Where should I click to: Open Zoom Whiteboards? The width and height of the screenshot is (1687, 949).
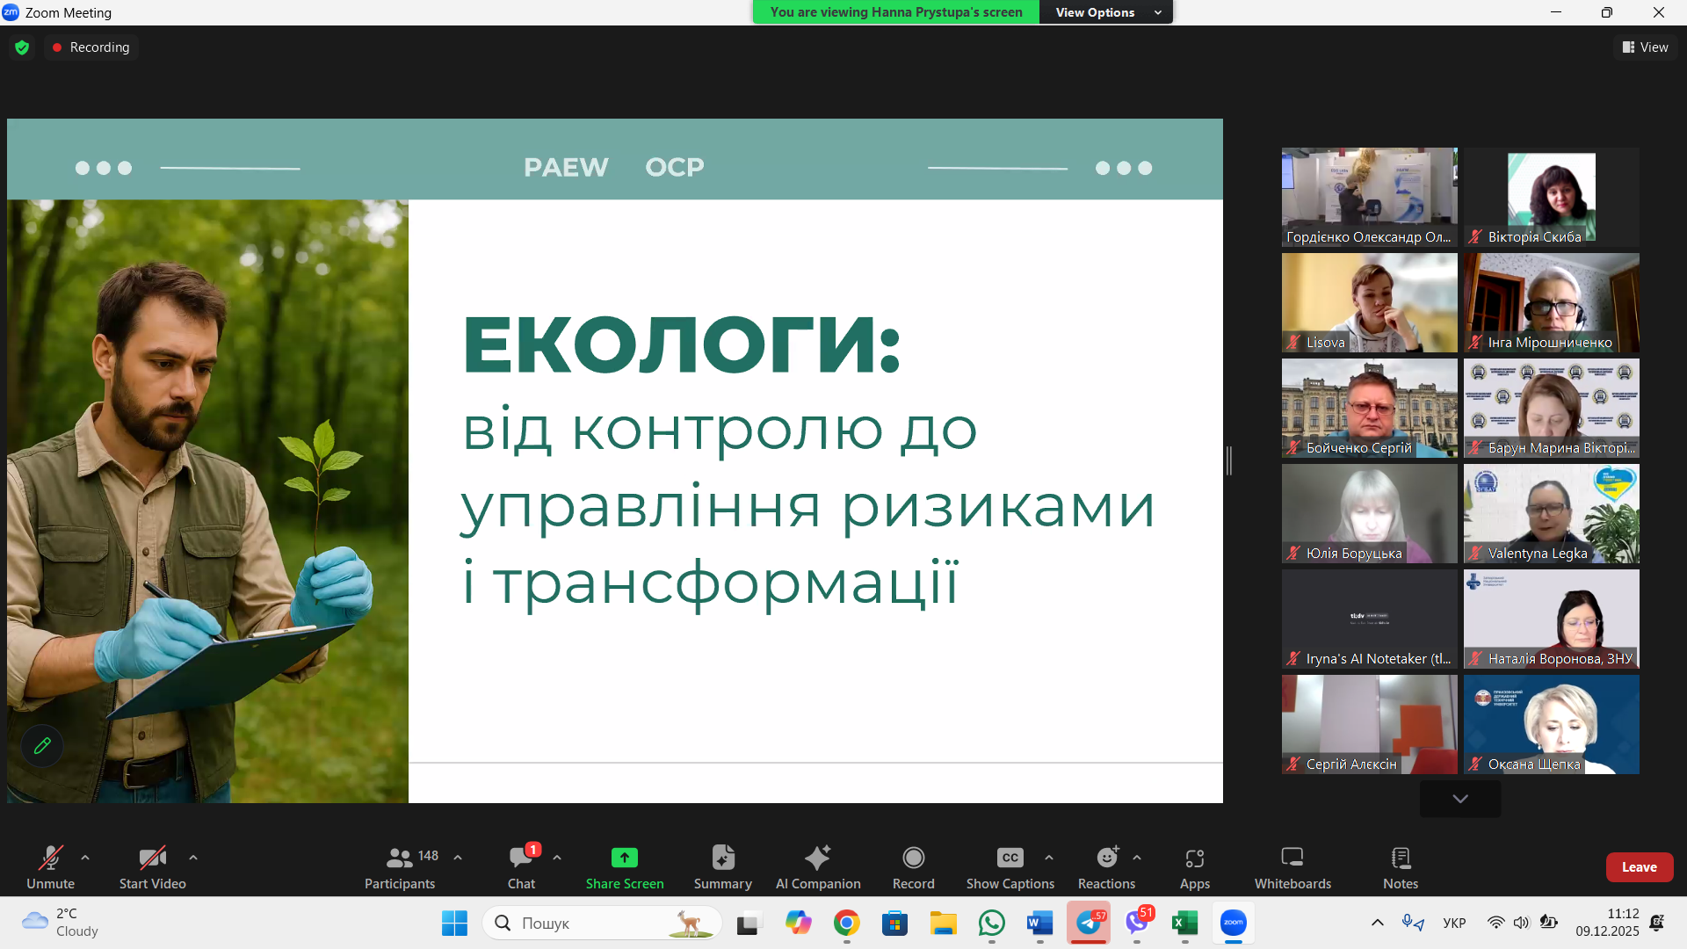pyautogui.click(x=1292, y=866)
